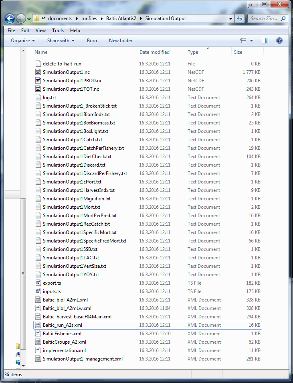293x383 pixels.
Task: Sort files by Date modified column
Action: 154,52
